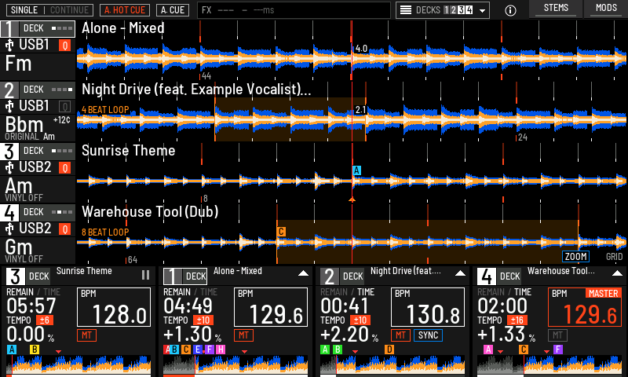Toggle the A. CUE auto cue button
Image resolution: width=628 pixels, height=377 pixels.
(x=173, y=10)
